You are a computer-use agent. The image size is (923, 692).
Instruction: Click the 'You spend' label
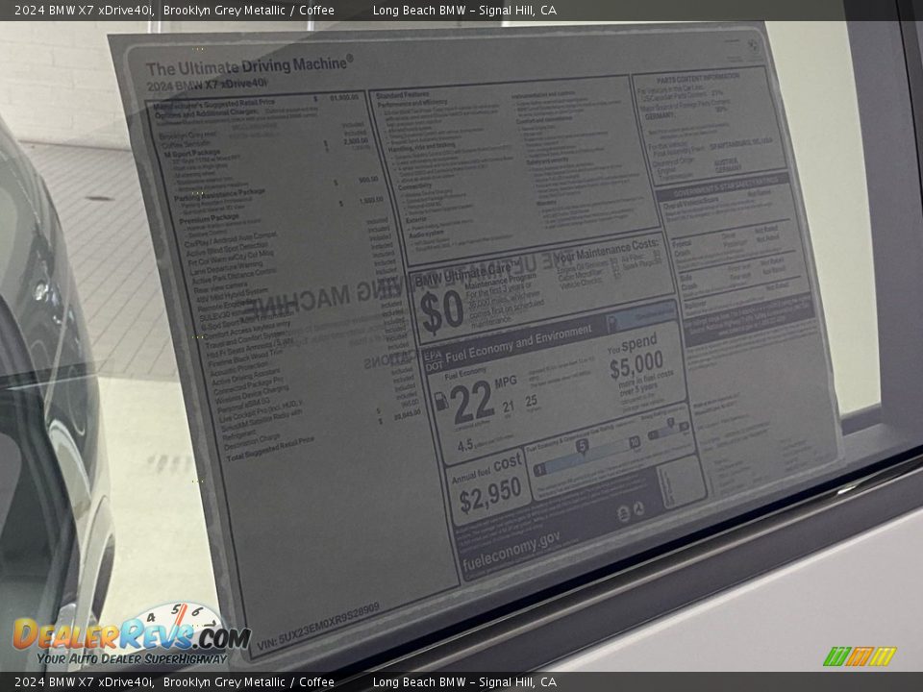pos(632,344)
